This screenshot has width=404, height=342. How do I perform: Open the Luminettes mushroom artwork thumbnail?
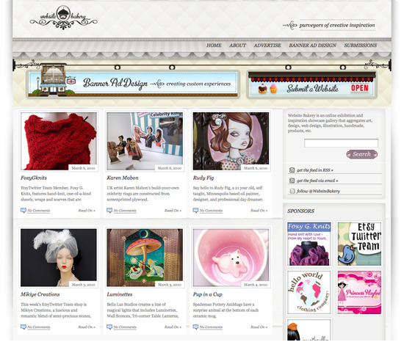pyautogui.click(x=145, y=258)
